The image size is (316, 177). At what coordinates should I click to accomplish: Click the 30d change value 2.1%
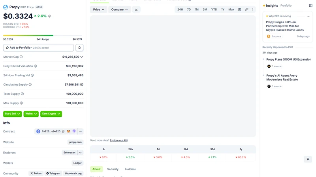(x=213, y=157)
